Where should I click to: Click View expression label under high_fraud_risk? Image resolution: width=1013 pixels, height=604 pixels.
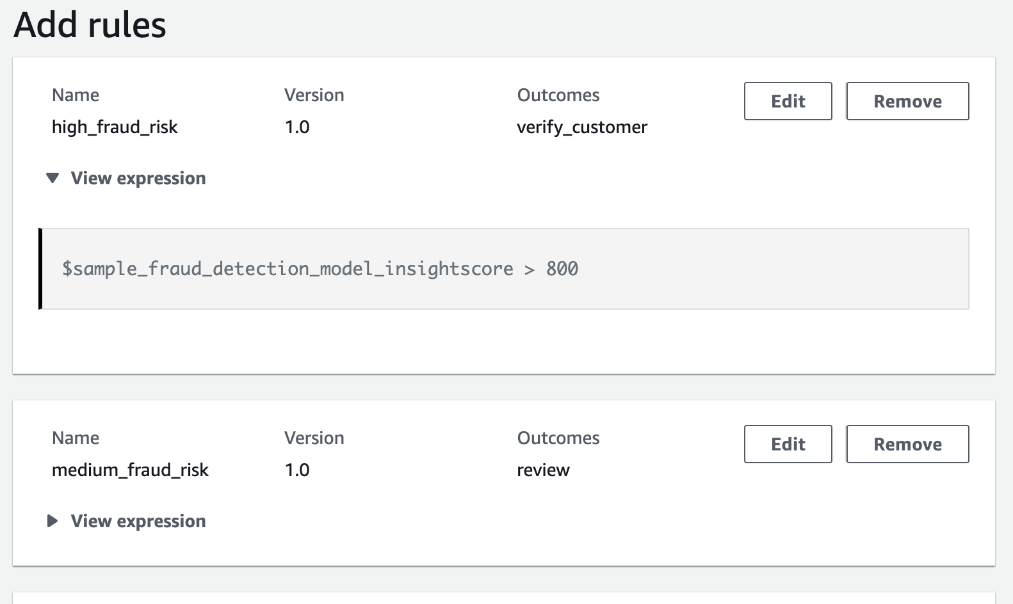[138, 178]
